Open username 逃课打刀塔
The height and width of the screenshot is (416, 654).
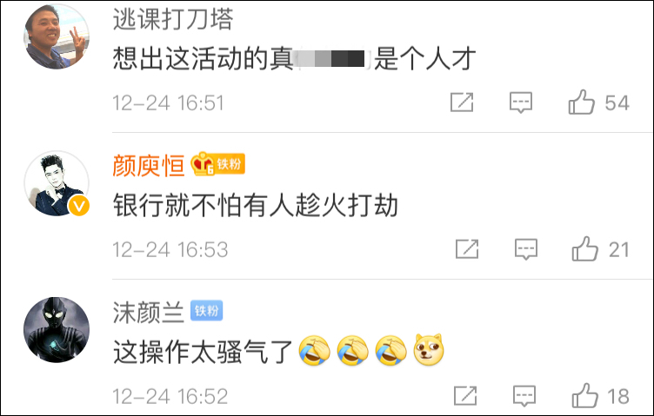[173, 19]
